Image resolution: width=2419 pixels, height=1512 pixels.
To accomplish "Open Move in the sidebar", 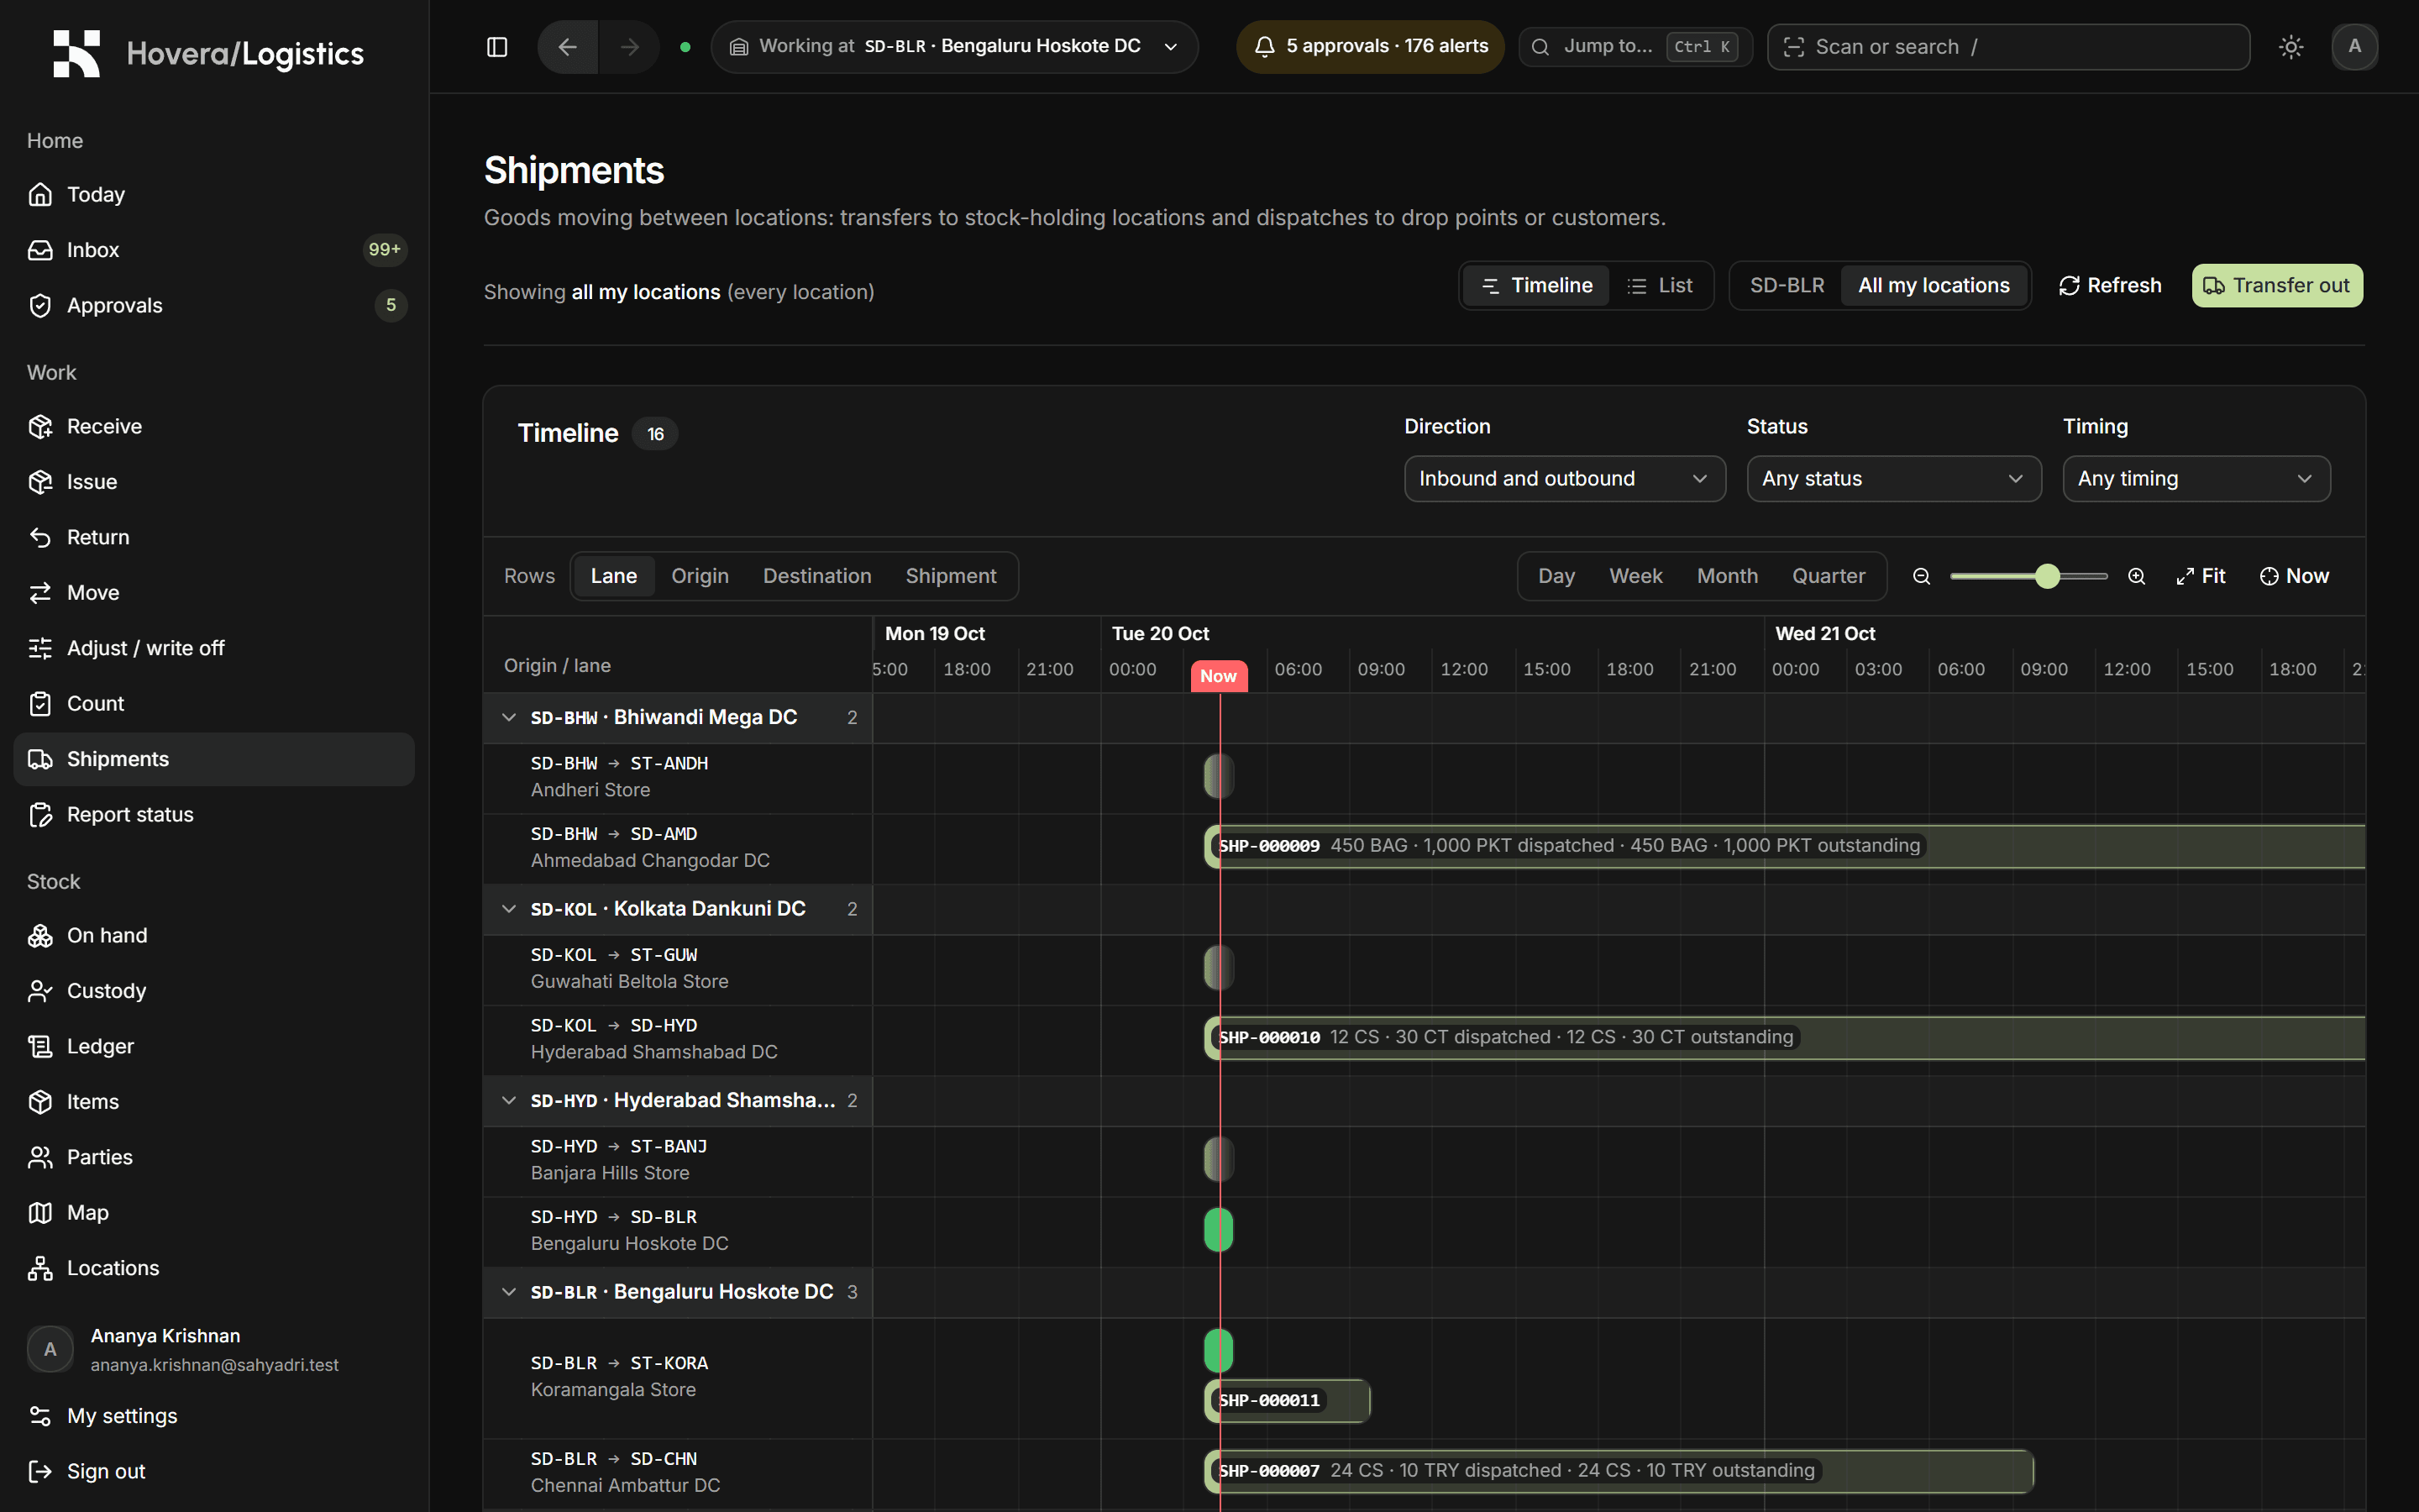I will pos(214,593).
